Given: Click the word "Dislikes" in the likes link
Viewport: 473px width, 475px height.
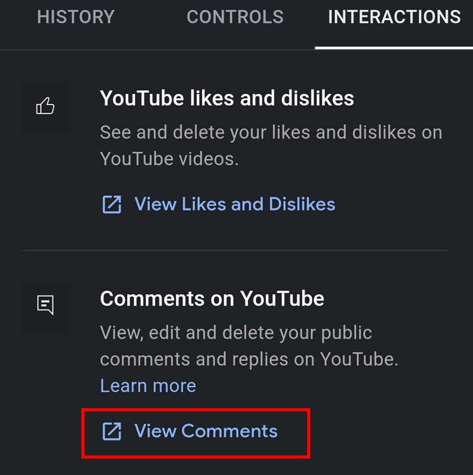Looking at the screenshot, I should (x=302, y=204).
